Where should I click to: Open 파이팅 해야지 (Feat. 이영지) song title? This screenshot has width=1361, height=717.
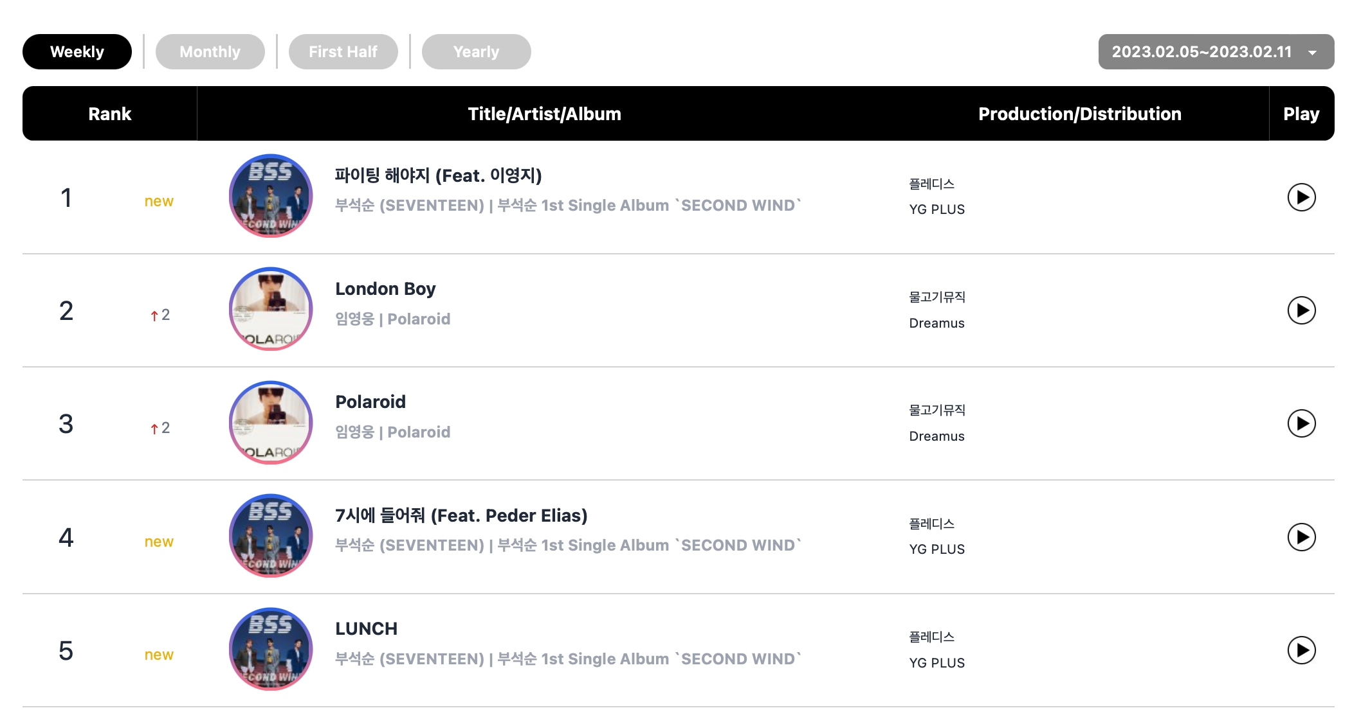coord(438,175)
